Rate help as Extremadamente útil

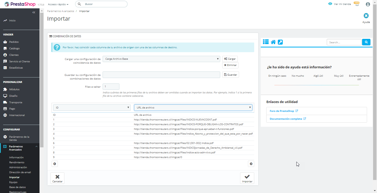coord(359,77)
